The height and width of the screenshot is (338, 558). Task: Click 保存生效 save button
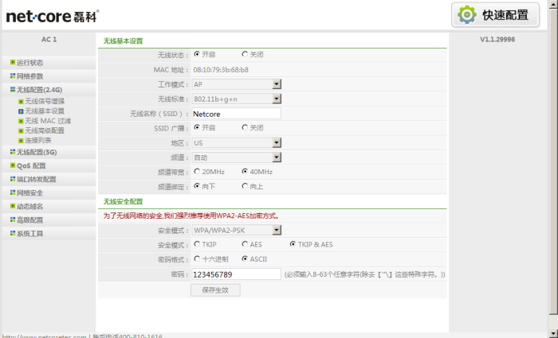tap(215, 290)
